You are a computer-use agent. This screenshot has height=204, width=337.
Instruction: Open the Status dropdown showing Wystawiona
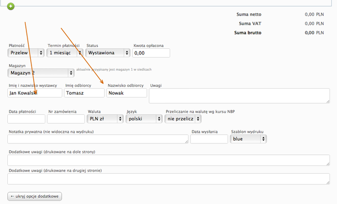click(x=108, y=53)
